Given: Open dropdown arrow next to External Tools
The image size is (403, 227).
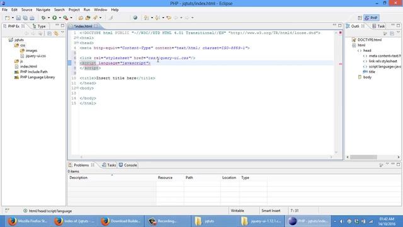Looking at the screenshot, I should 71,18.
